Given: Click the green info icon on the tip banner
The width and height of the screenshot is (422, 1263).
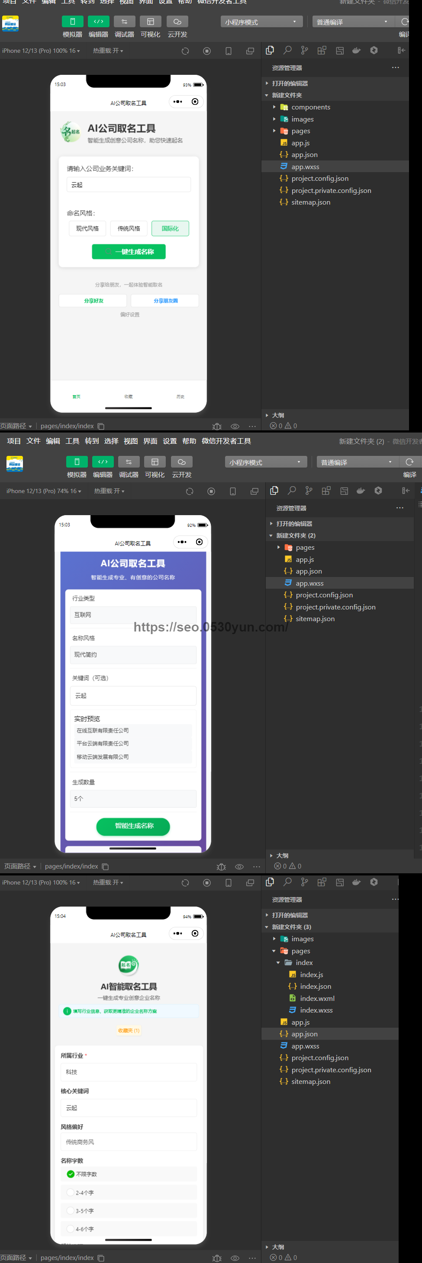Looking at the screenshot, I should (x=67, y=1011).
